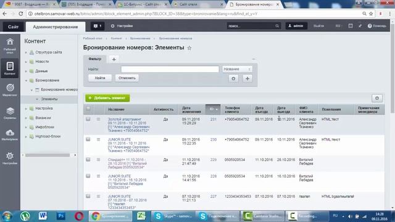395x222 pixels.
Task: Open Настройки in the top bar
Action: 122,26
